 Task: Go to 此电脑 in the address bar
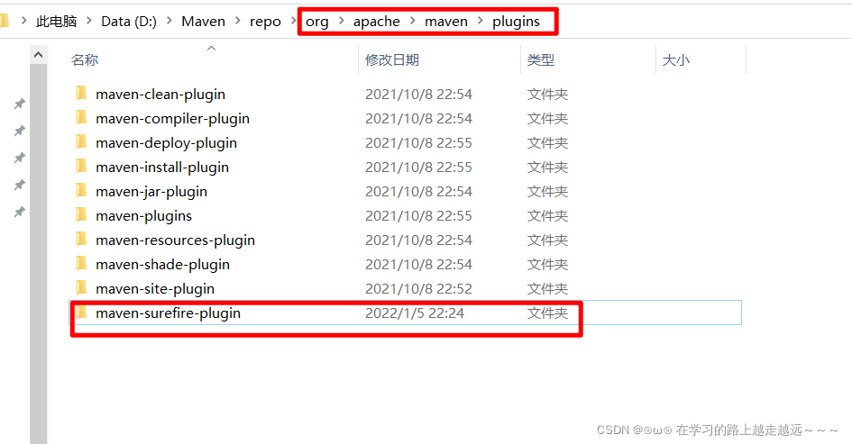[57, 22]
